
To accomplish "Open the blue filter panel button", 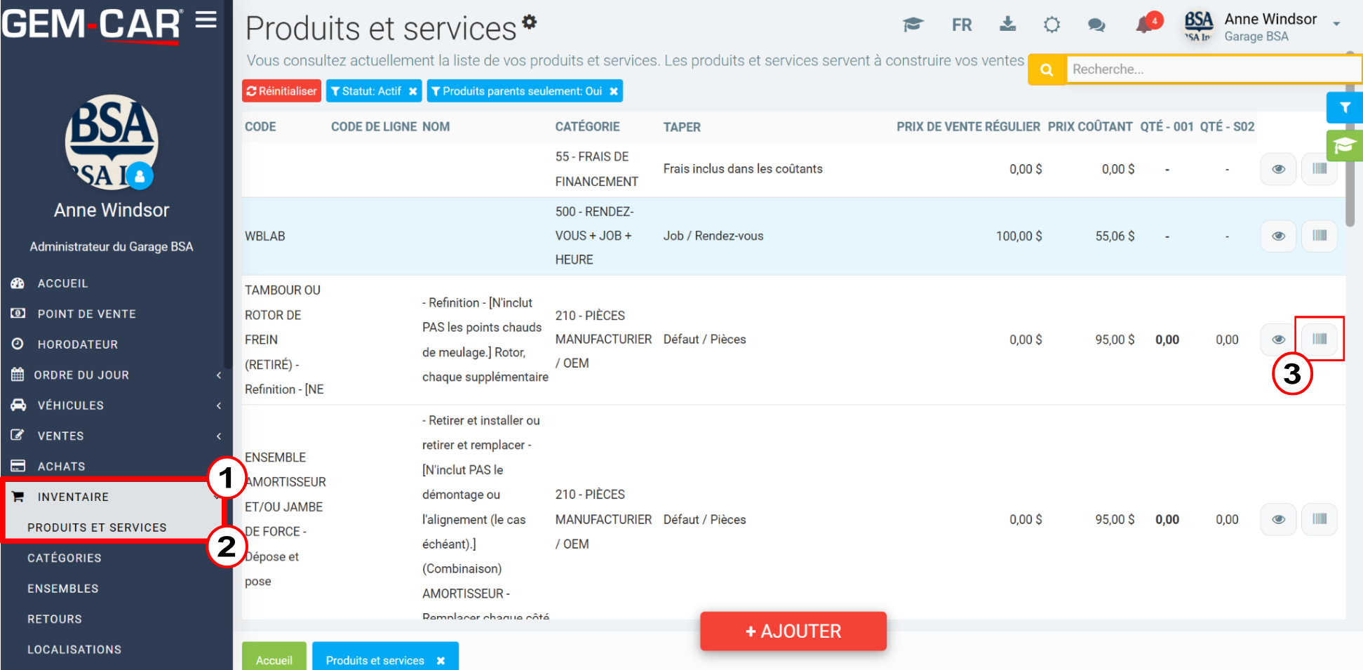I will pos(1345,107).
